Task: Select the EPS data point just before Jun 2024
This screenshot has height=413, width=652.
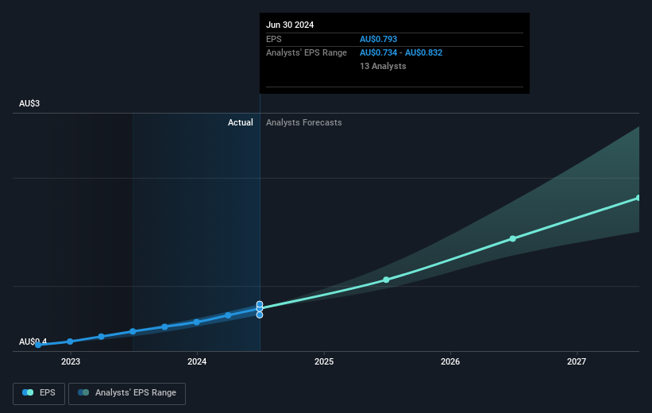Action: coord(228,315)
